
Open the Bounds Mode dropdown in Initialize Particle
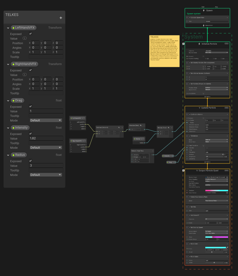click(216, 53)
